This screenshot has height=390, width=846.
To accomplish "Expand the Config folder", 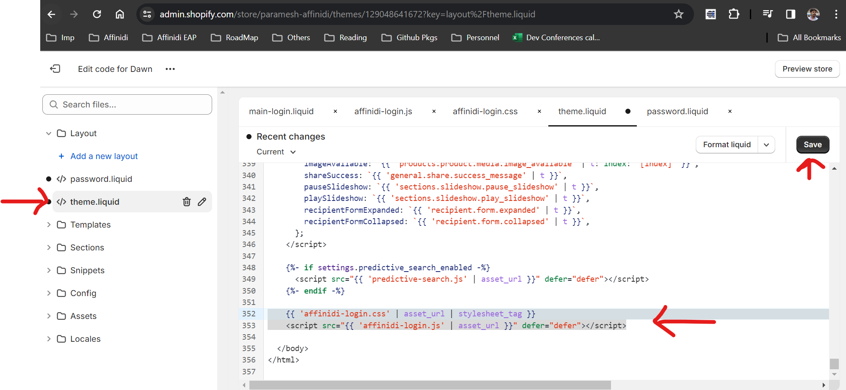I will 49,293.
